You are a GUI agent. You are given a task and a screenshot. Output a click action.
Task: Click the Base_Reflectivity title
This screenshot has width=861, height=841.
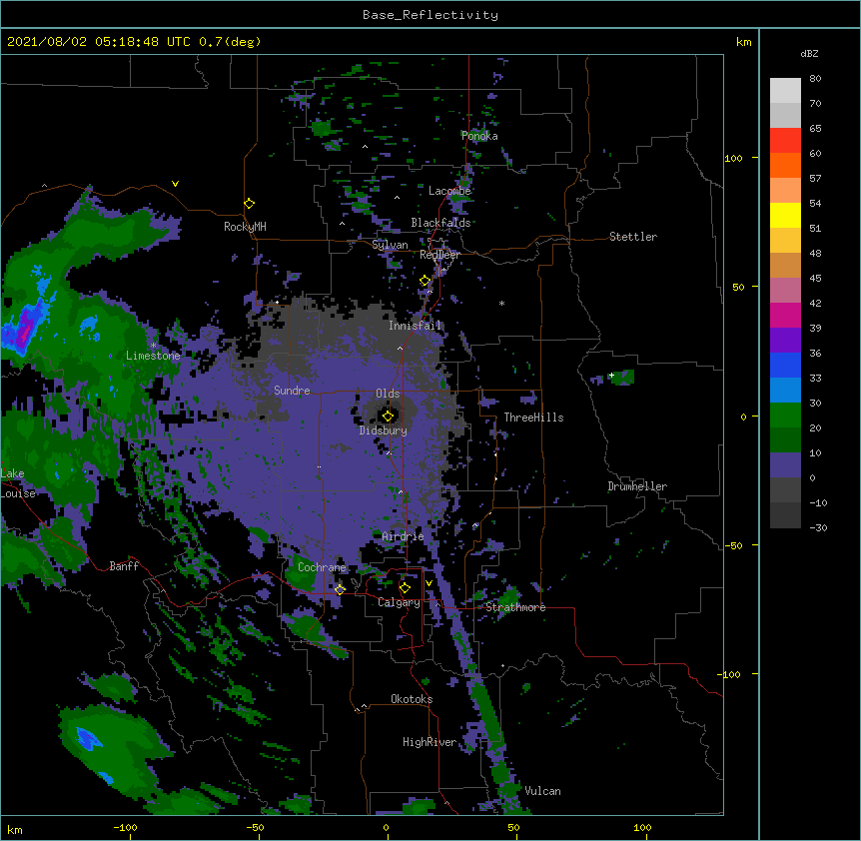coord(430,15)
